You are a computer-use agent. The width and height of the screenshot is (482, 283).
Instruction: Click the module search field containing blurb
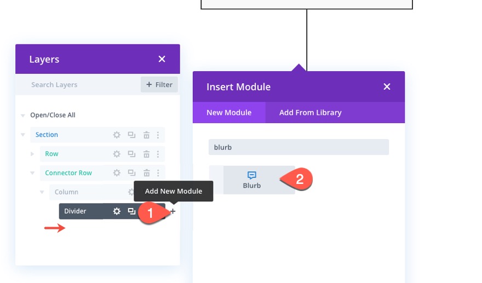299,147
